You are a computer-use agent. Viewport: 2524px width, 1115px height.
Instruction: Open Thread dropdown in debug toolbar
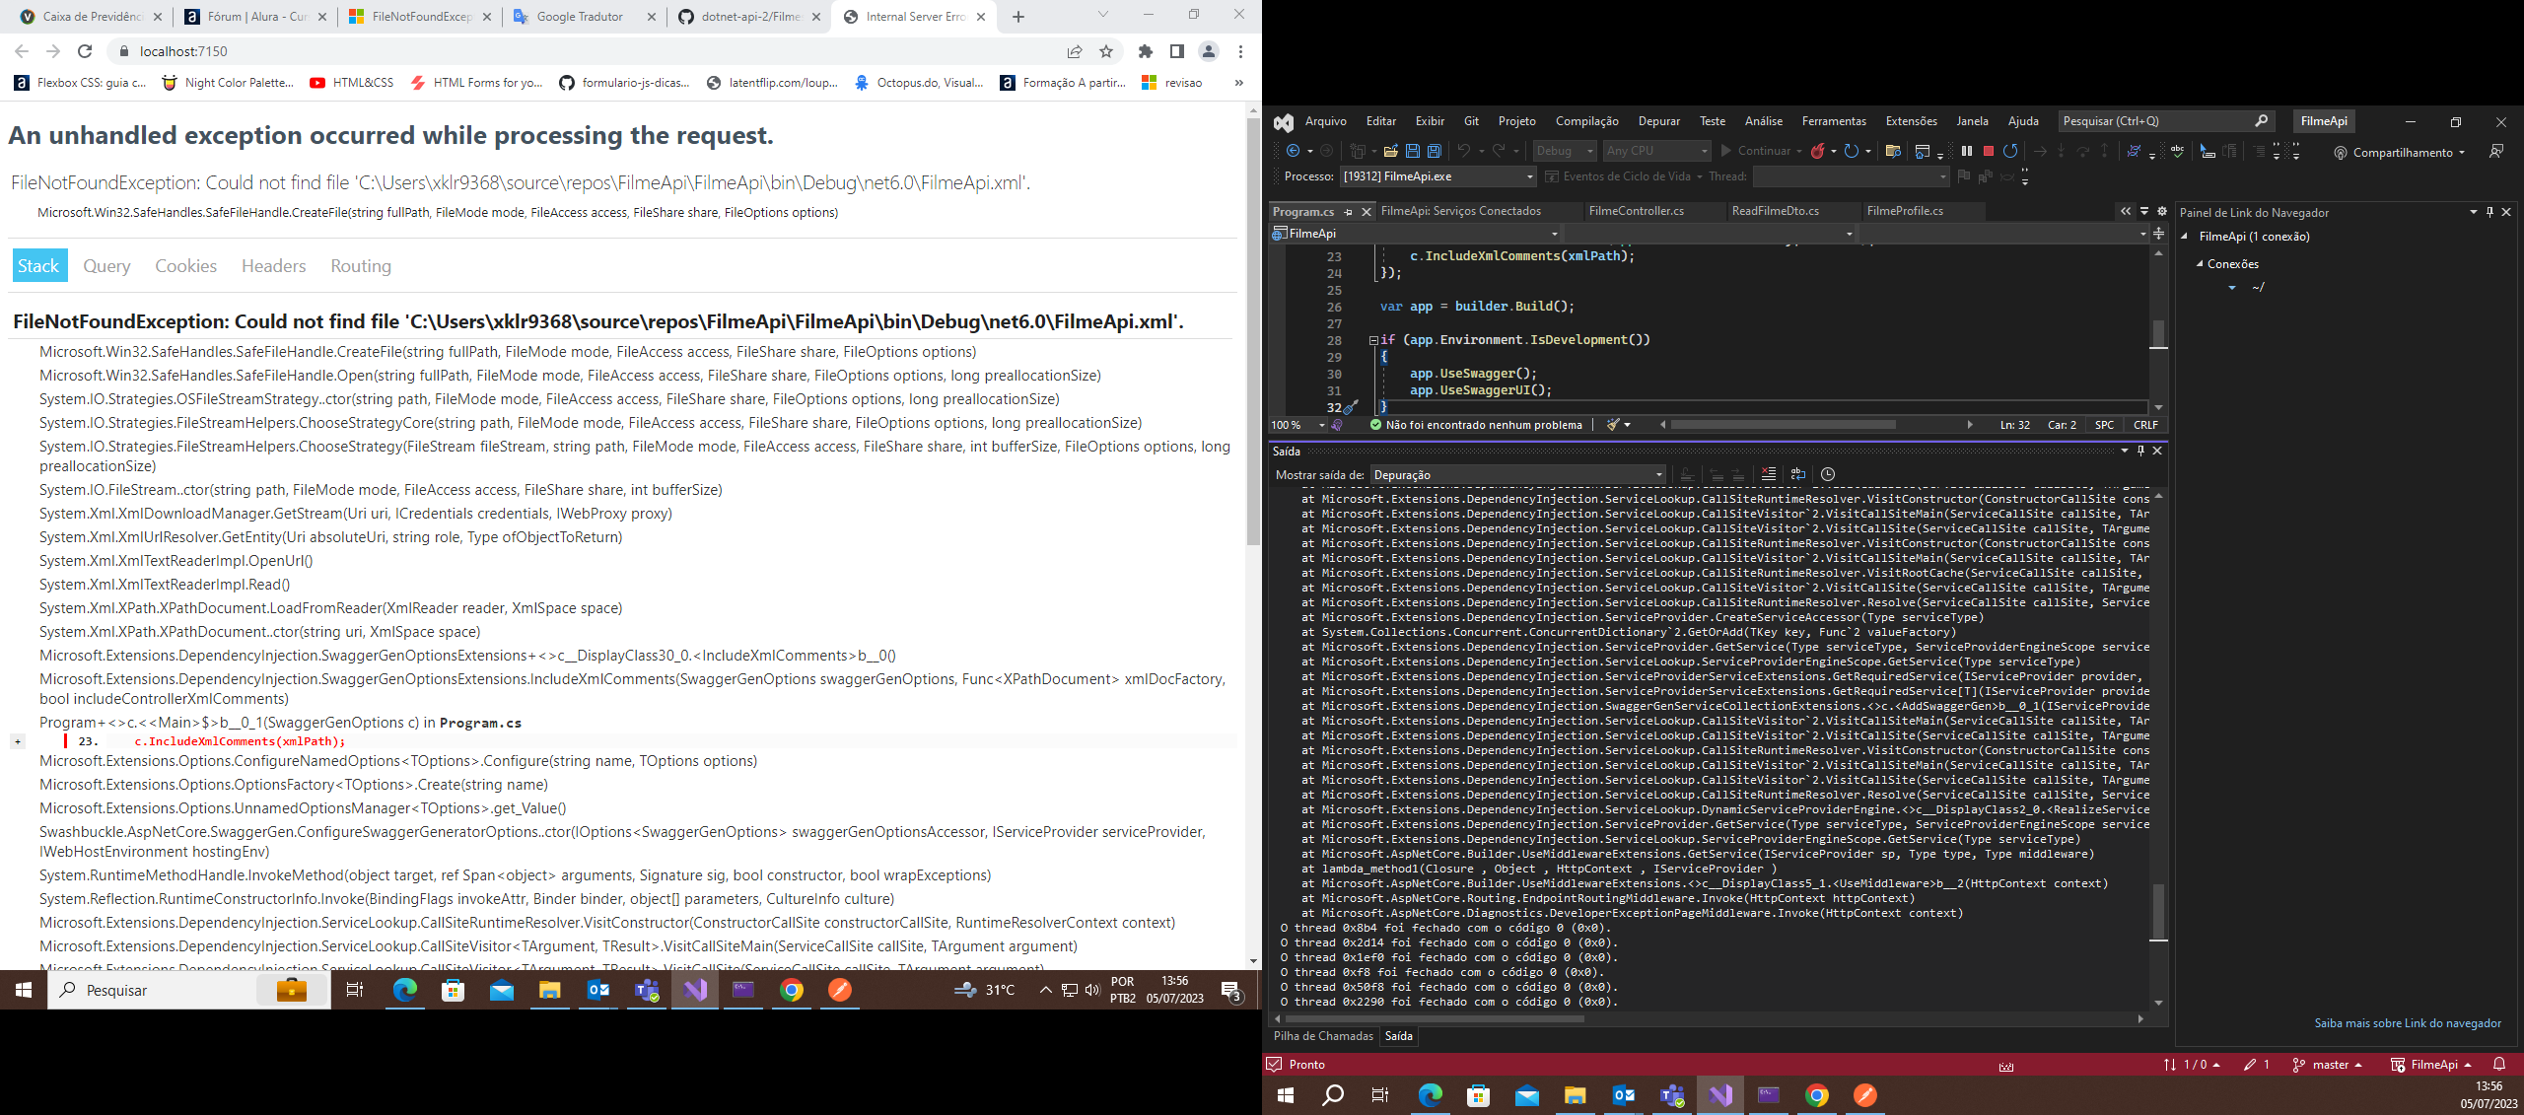(x=1851, y=176)
